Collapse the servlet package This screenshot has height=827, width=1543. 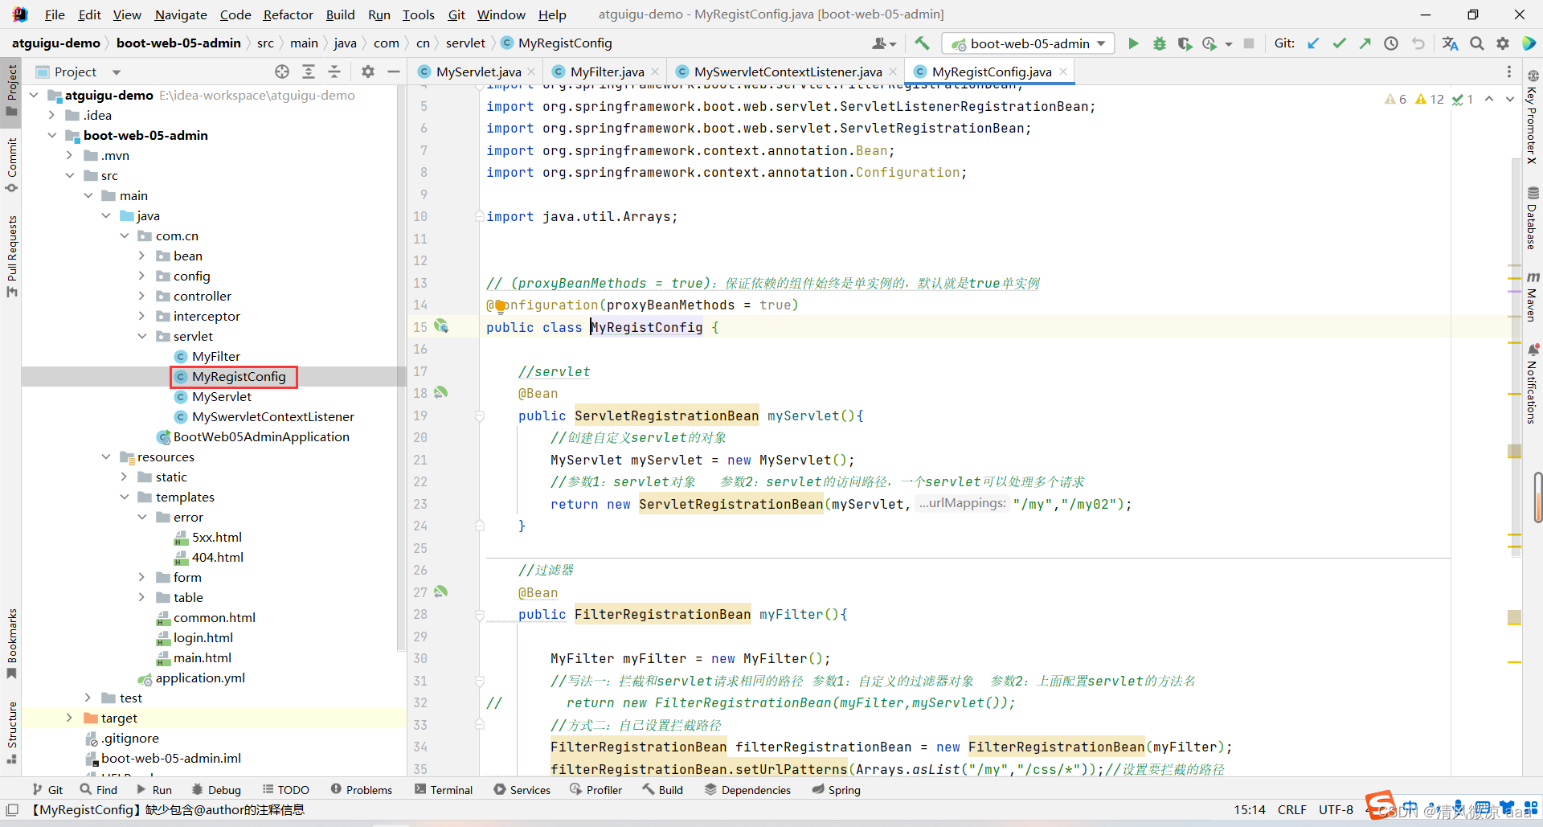tap(142, 336)
